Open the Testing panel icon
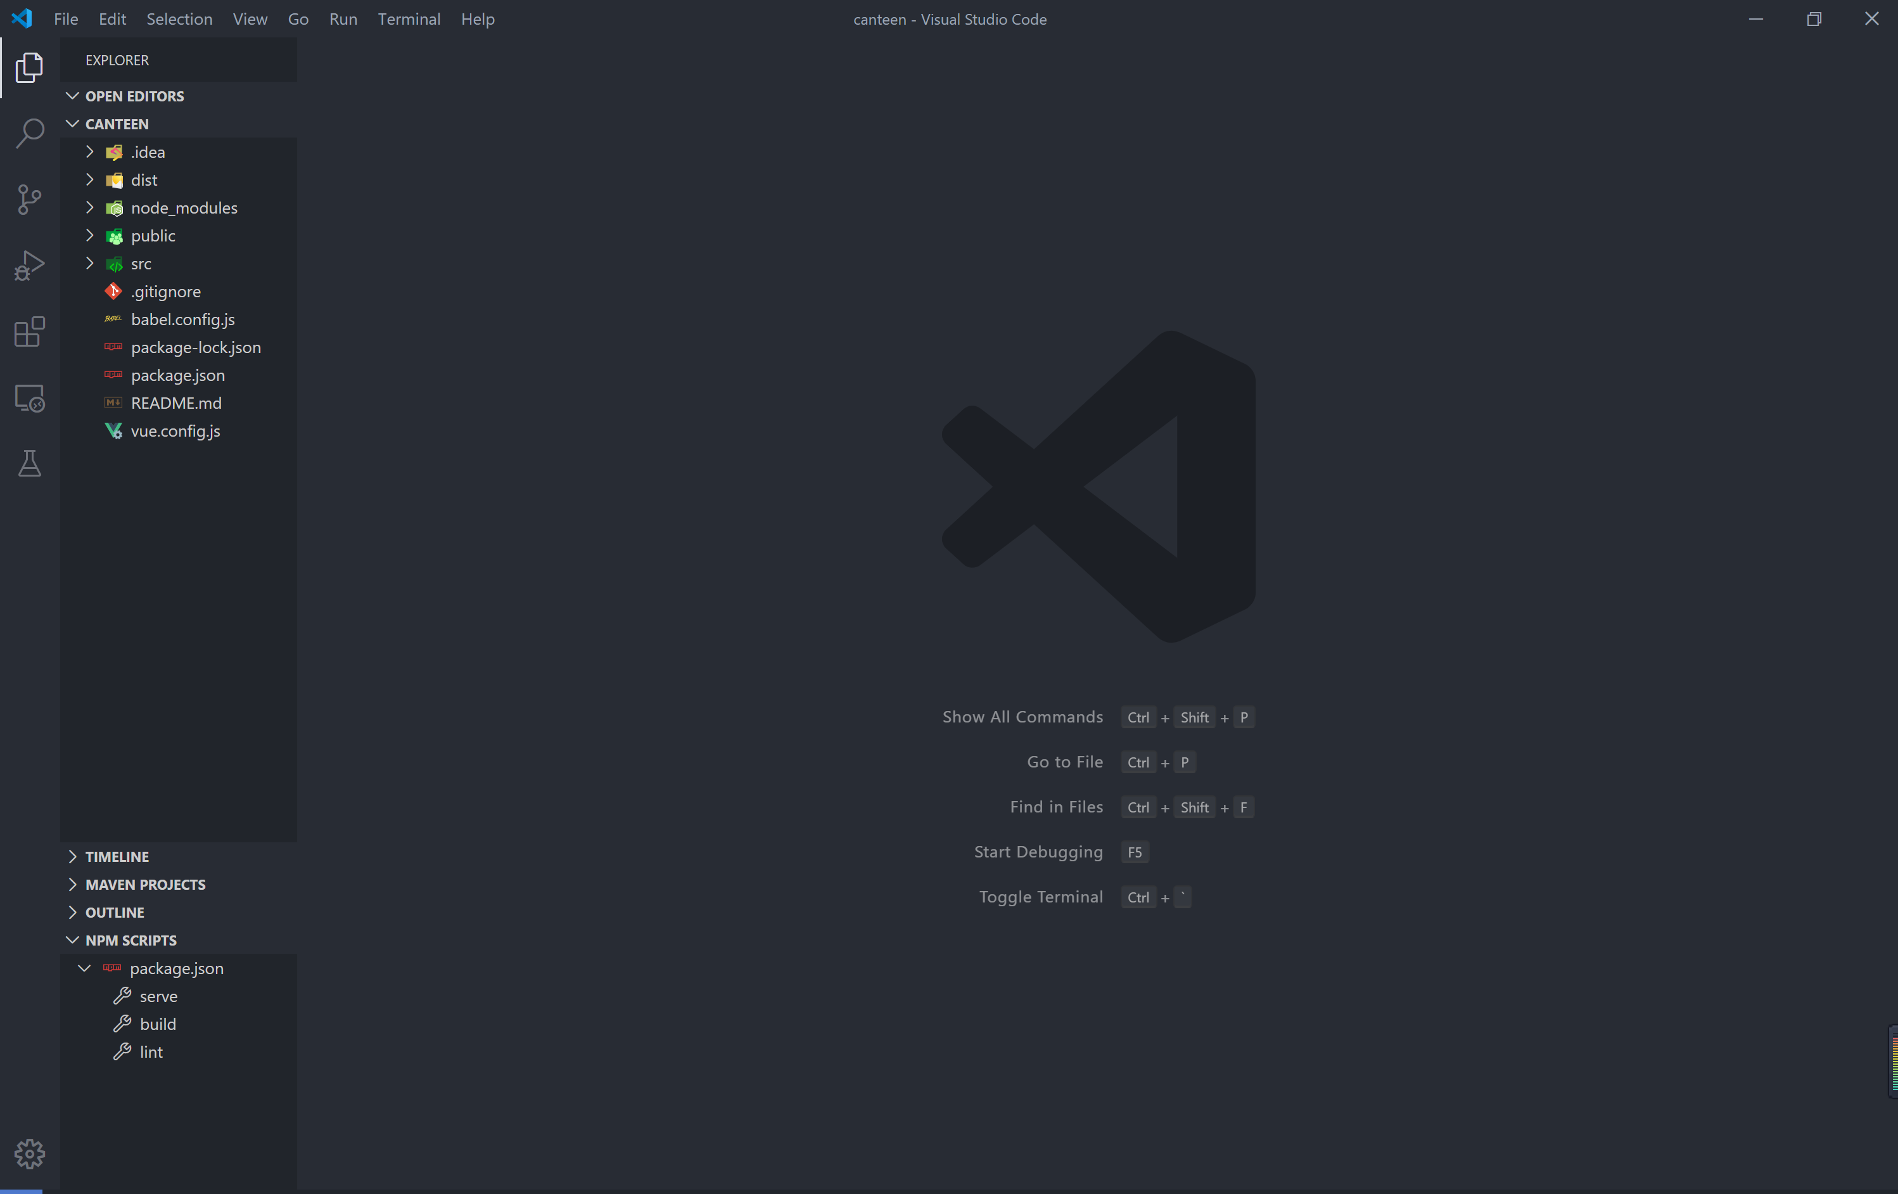The width and height of the screenshot is (1898, 1194). [30, 463]
